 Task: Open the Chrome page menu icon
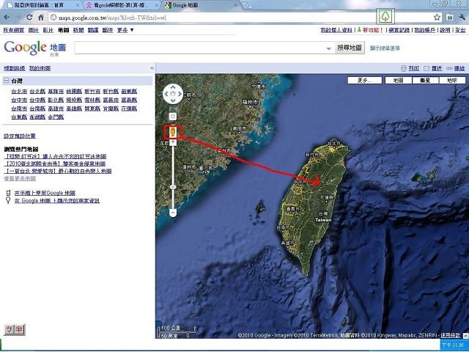pyautogui.click(x=449, y=18)
